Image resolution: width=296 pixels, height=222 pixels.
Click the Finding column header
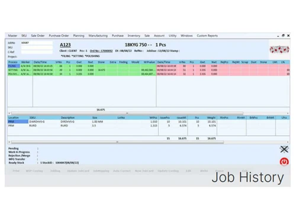123,62
